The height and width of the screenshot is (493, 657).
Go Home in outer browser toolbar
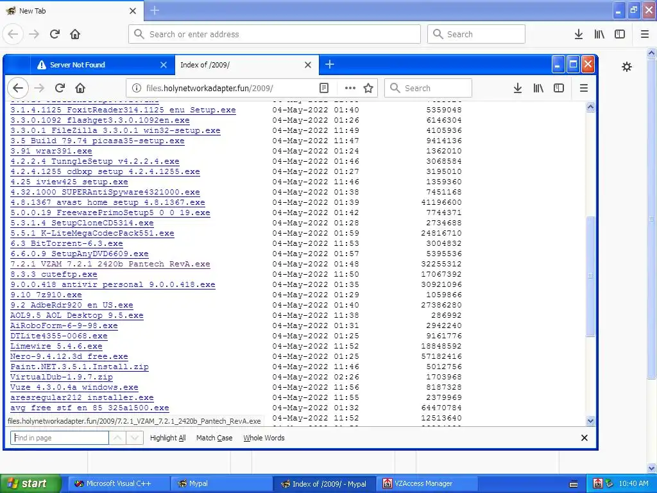pos(75,34)
